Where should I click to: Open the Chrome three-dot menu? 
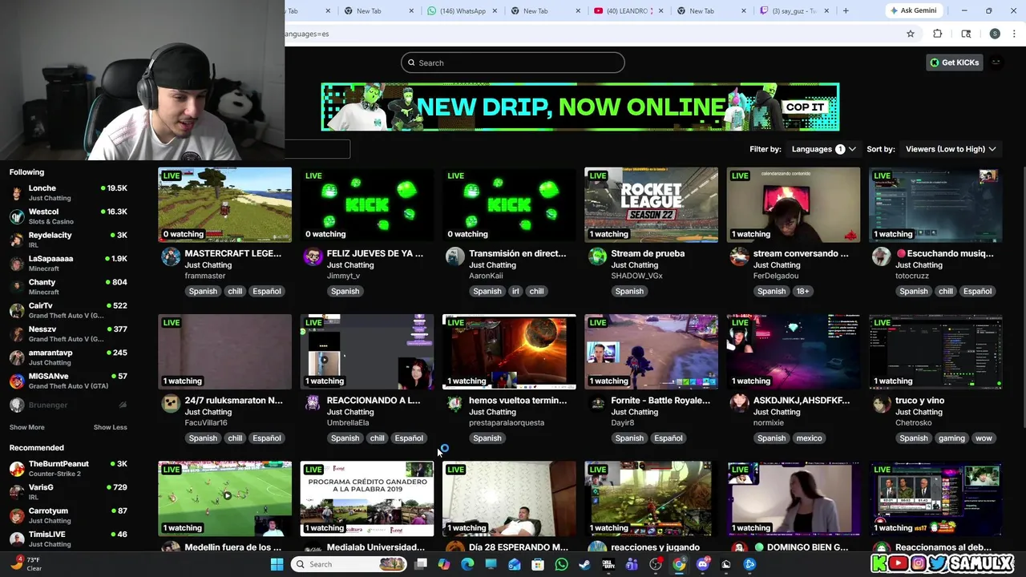point(1015,34)
